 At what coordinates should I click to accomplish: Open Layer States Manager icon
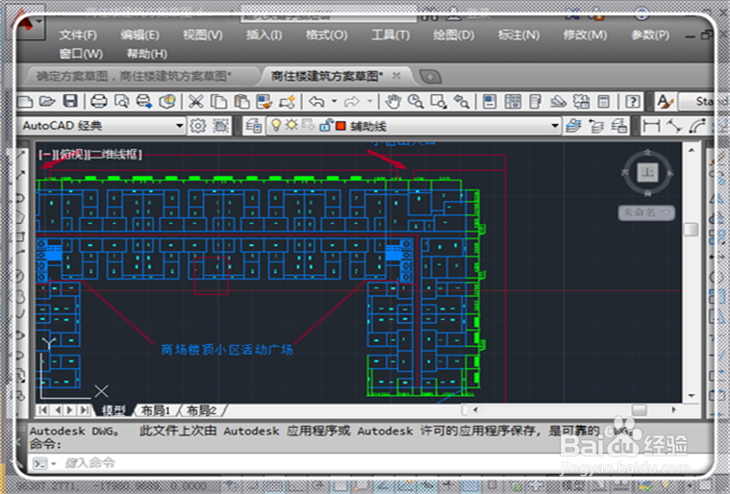tap(619, 126)
